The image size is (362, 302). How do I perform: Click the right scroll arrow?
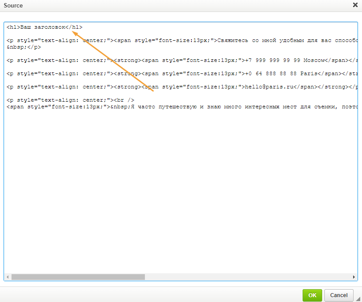click(x=354, y=277)
